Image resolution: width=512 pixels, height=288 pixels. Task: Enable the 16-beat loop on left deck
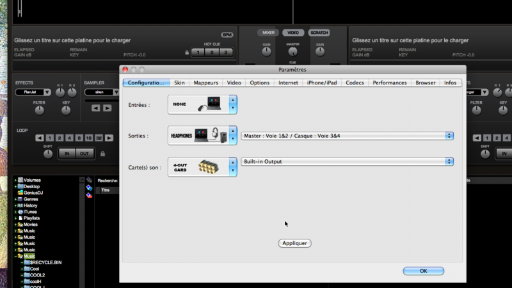87,138
